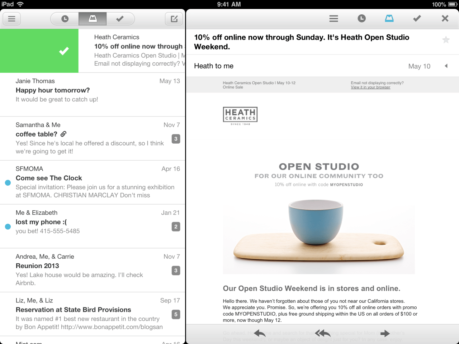Open SFMOMA Come see The Clock email
This screenshot has width=459, height=344.
[93, 182]
